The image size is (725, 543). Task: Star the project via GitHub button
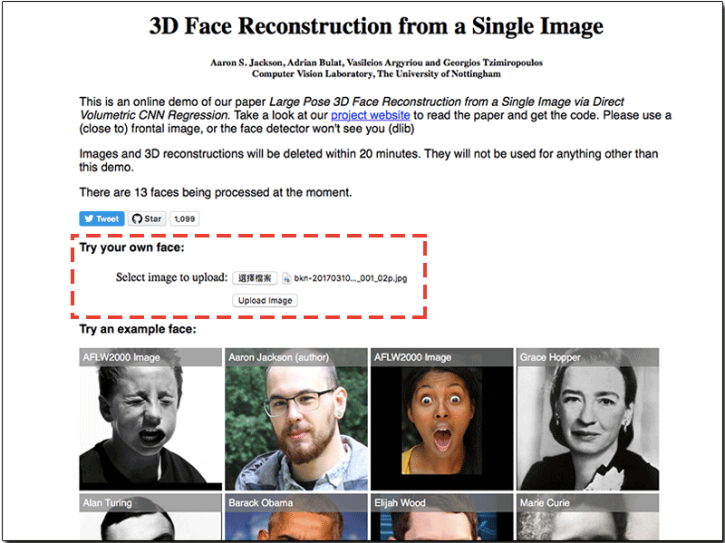tap(146, 218)
